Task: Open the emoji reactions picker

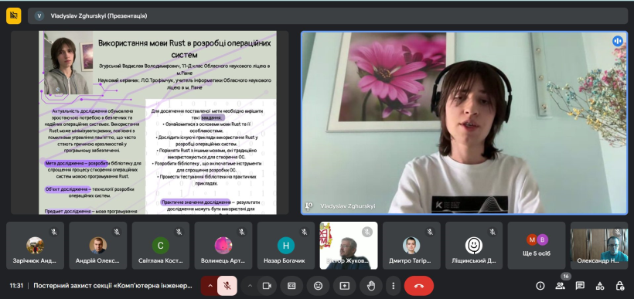Action: [x=319, y=286]
